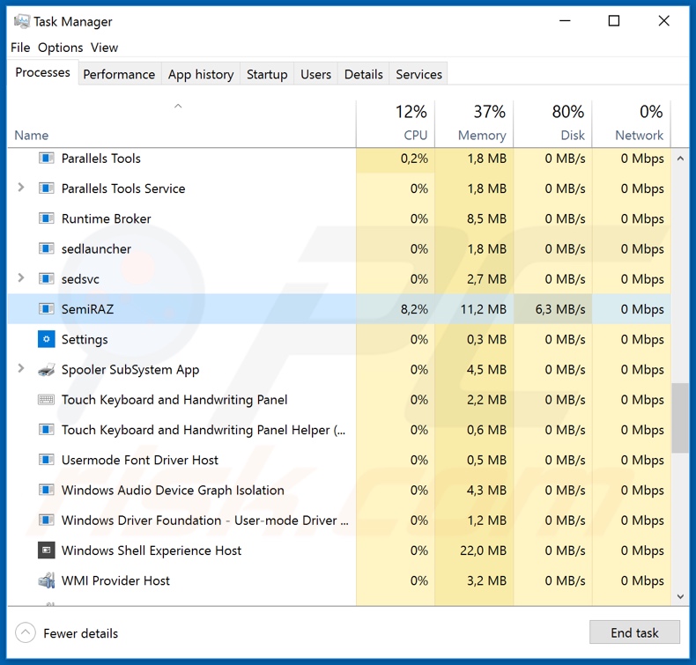696x665 pixels.
Task: Switch to the Services tab
Action: click(x=418, y=74)
